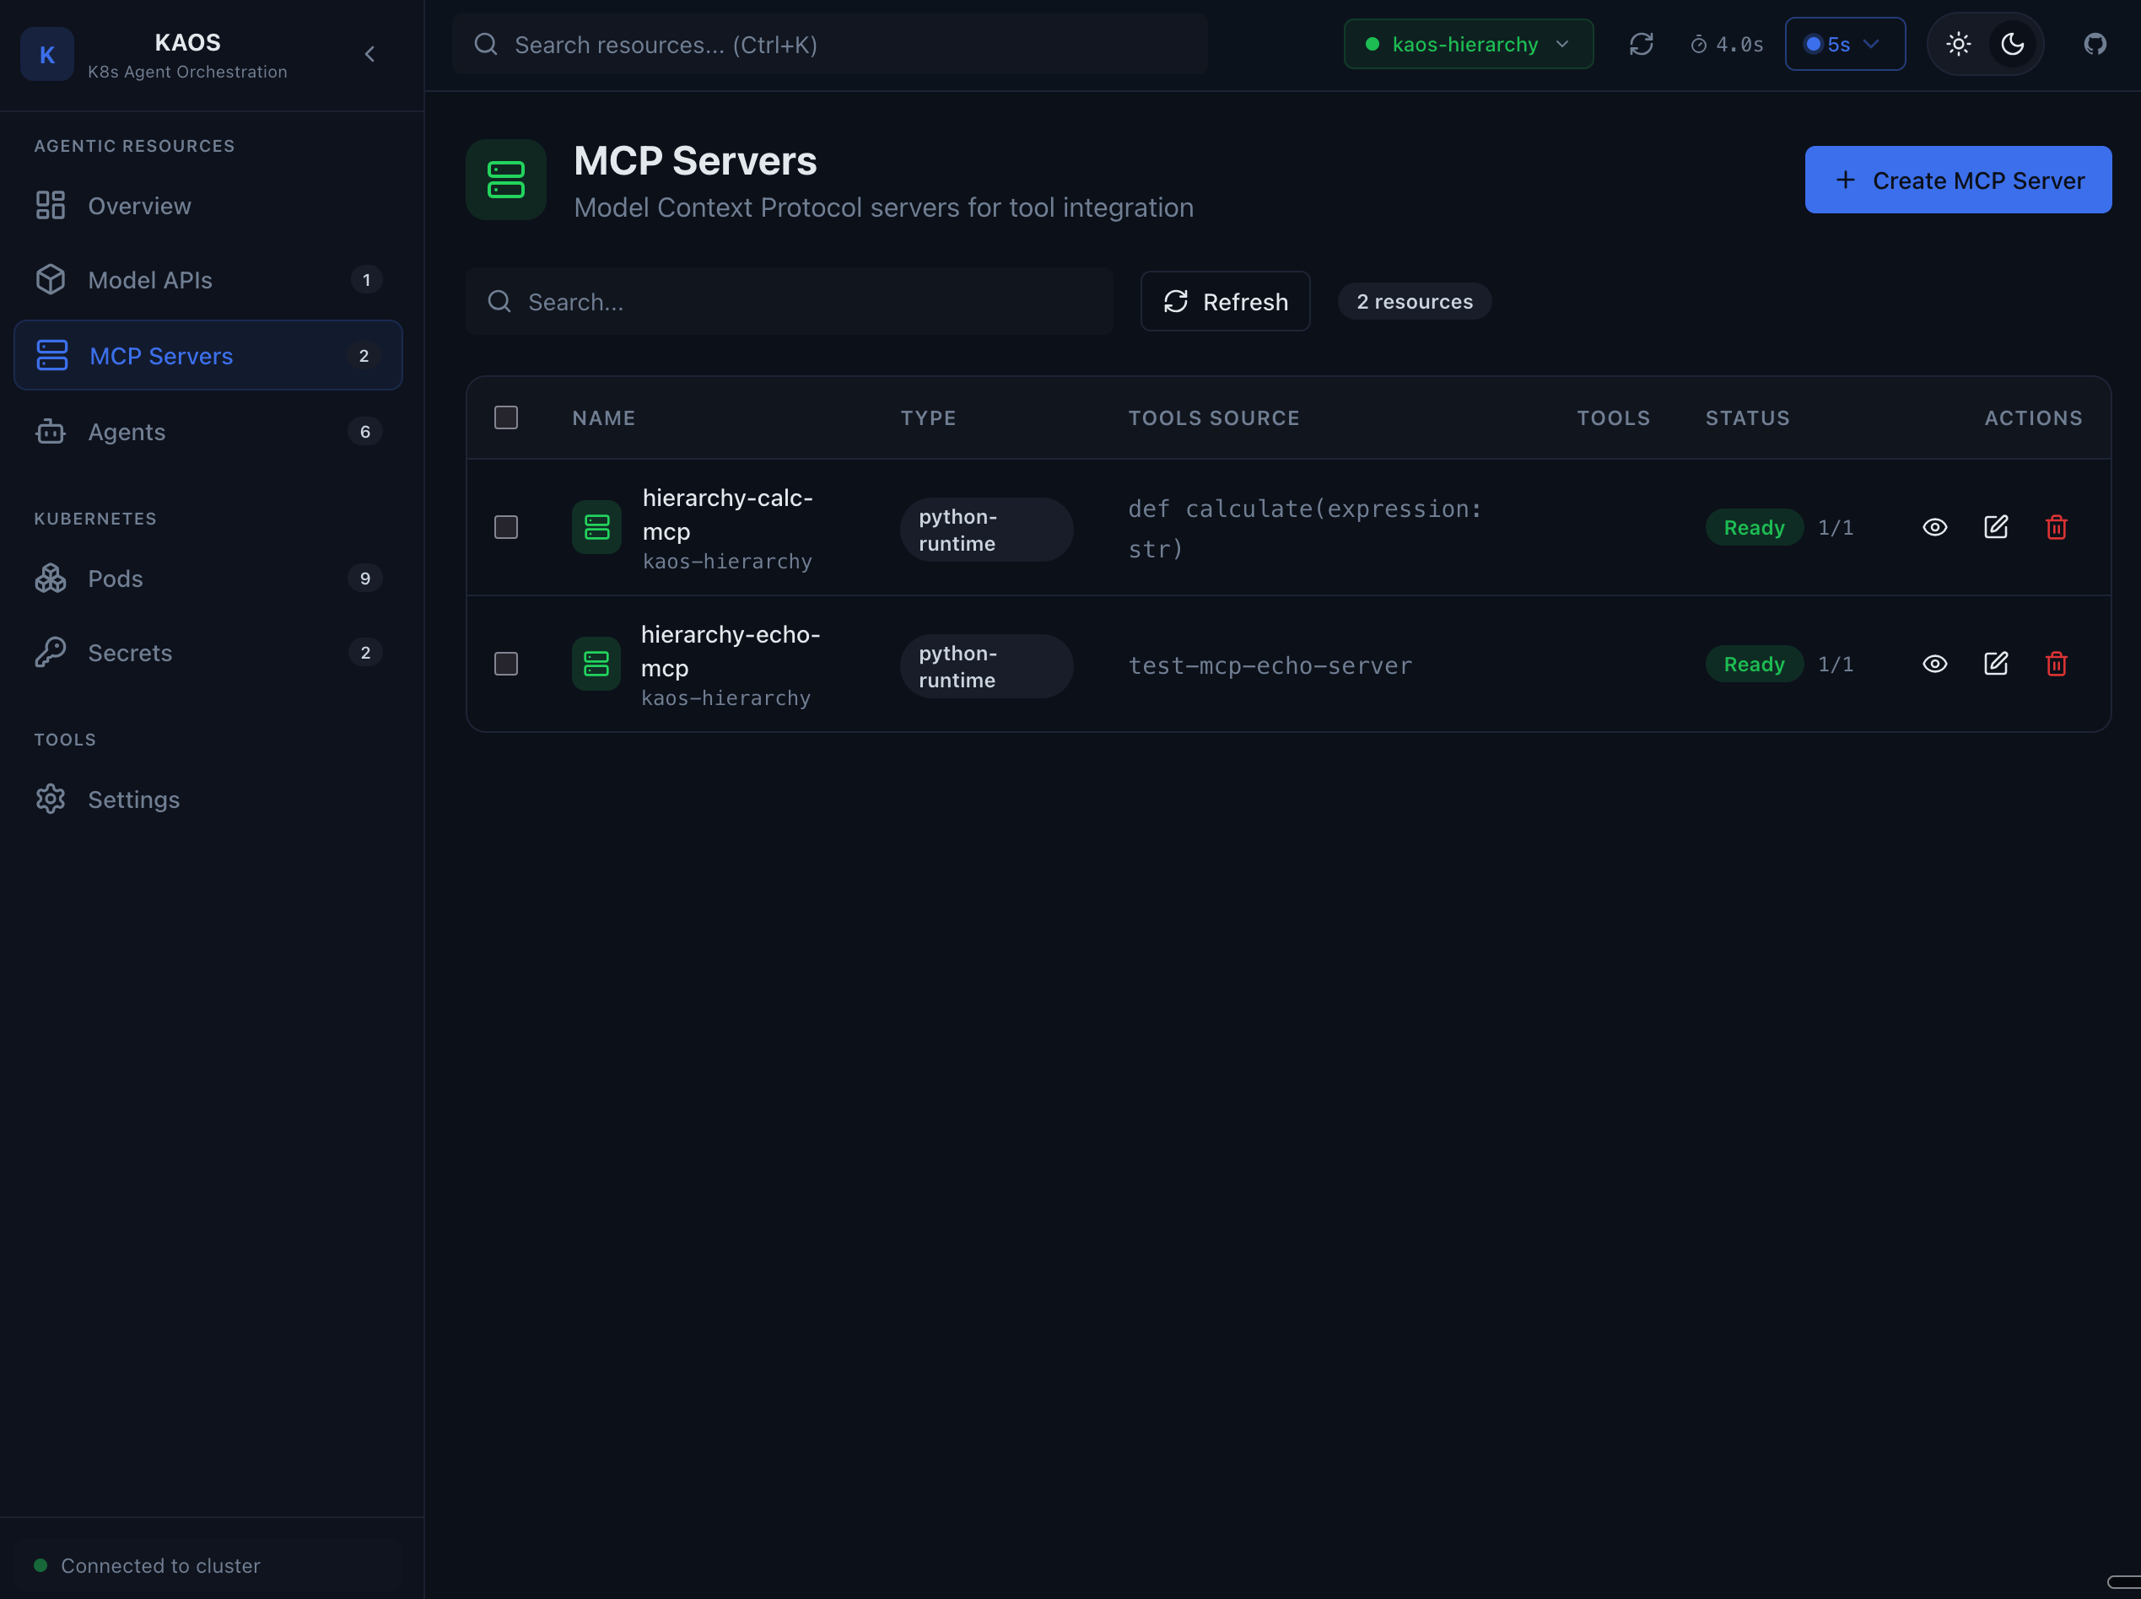Edit the hierarchy-calc-mcp server

coord(1996,526)
